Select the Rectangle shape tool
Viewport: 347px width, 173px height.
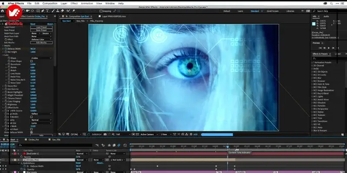coord(38,11)
